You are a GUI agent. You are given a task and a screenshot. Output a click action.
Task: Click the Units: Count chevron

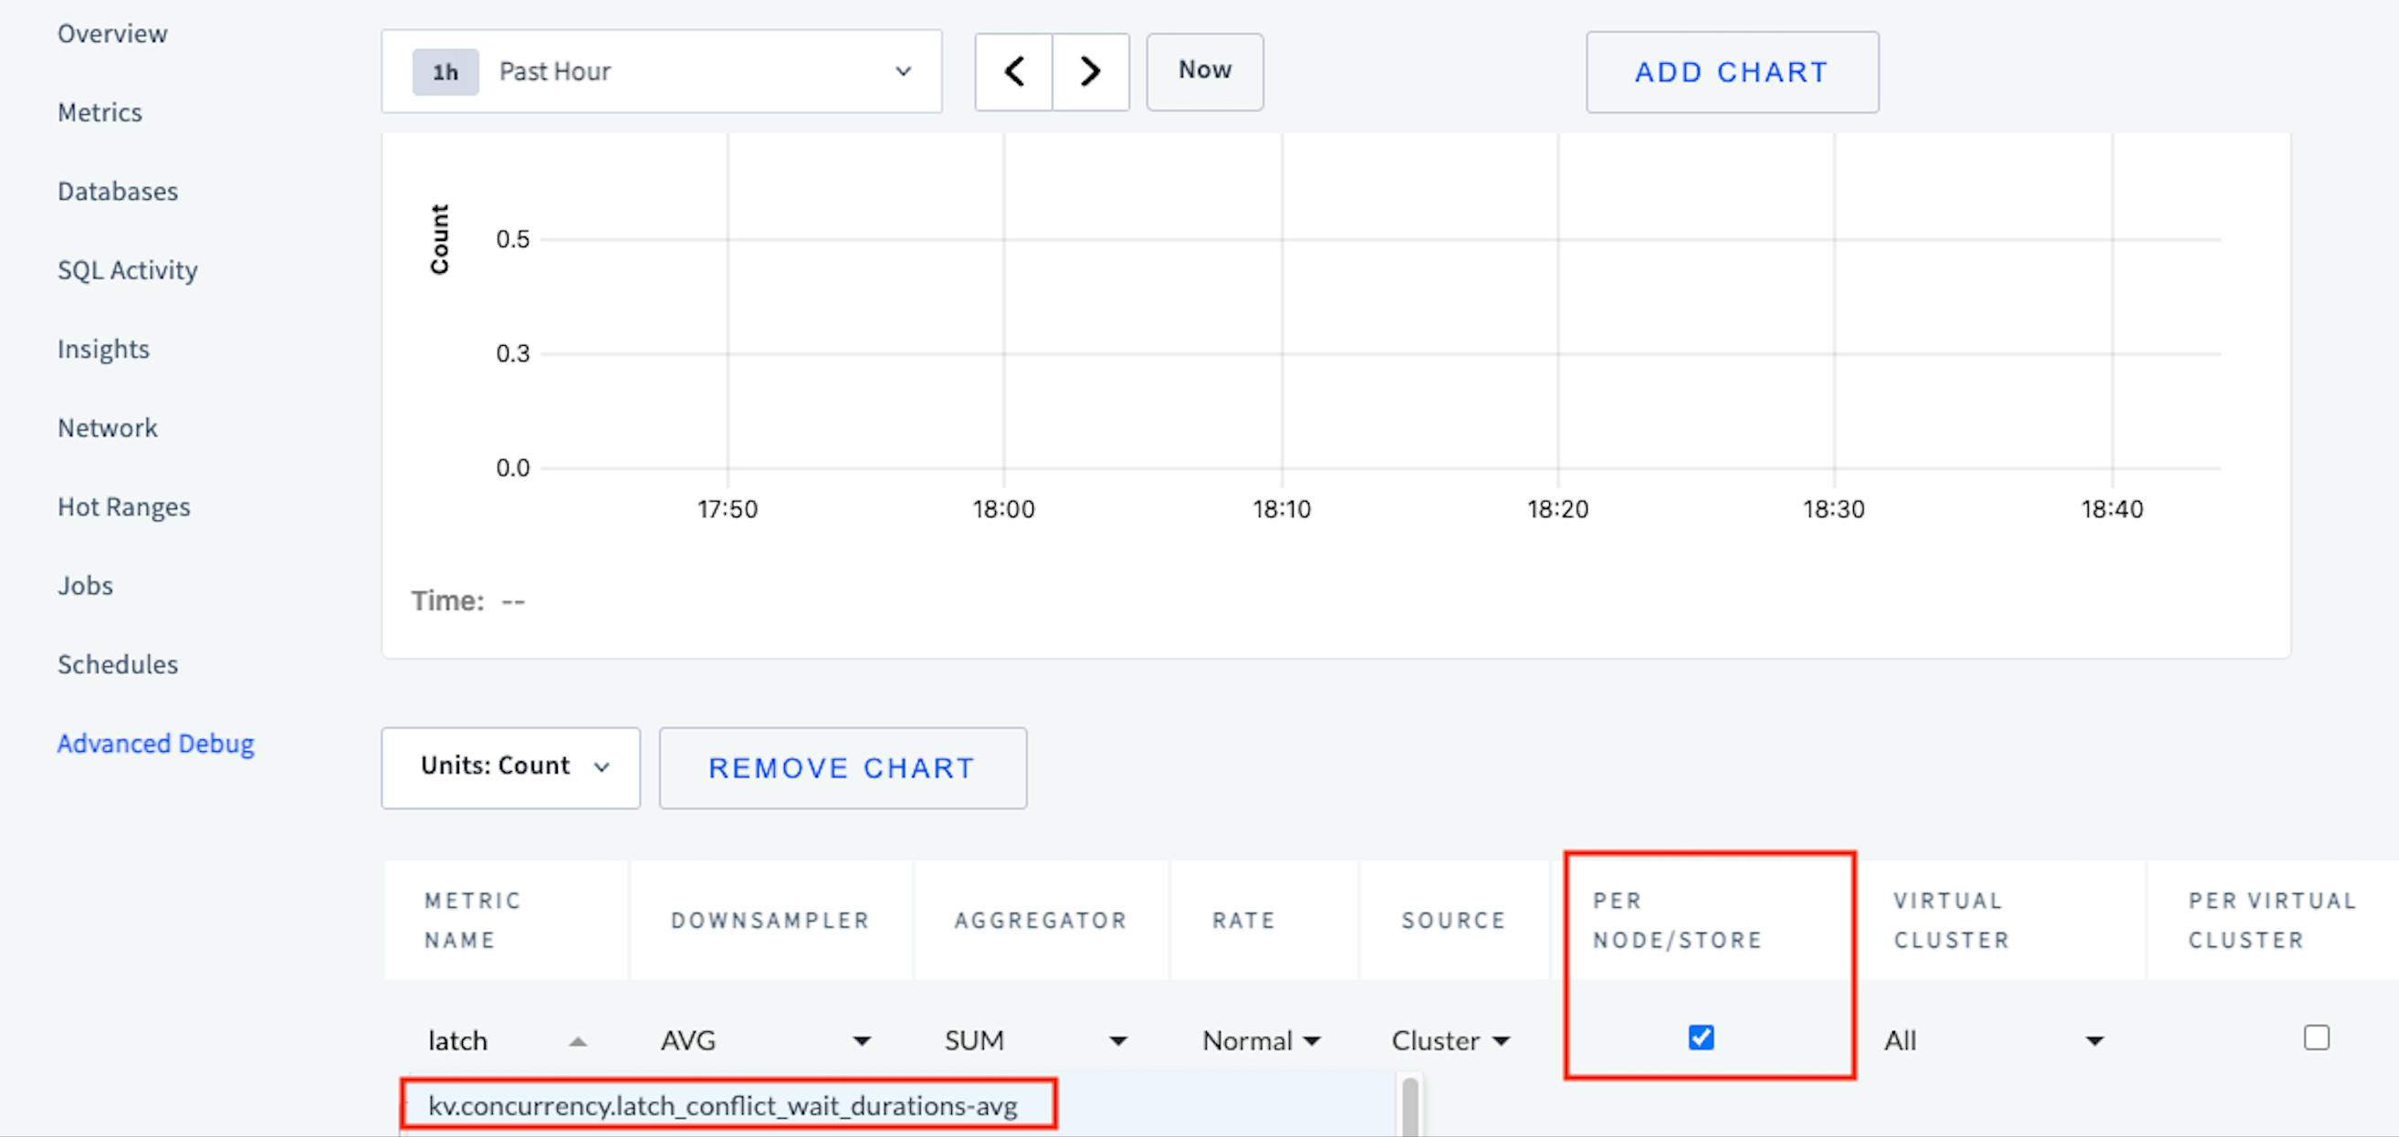pyautogui.click(x=602, y=767)
